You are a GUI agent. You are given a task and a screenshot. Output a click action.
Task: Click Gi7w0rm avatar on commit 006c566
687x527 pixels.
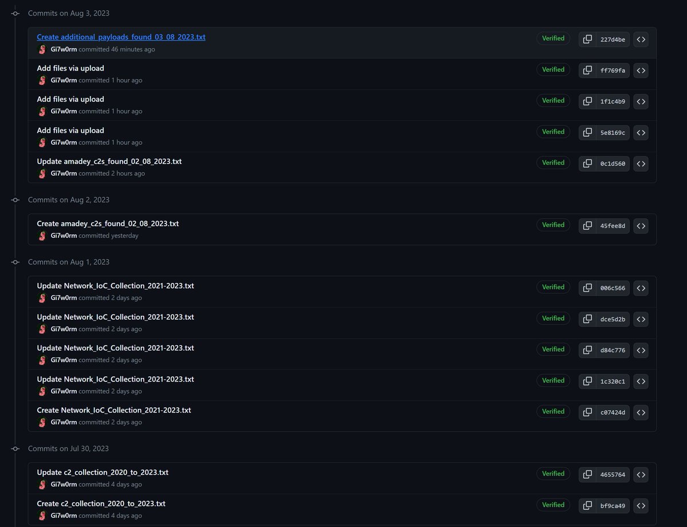click(42, 298)
